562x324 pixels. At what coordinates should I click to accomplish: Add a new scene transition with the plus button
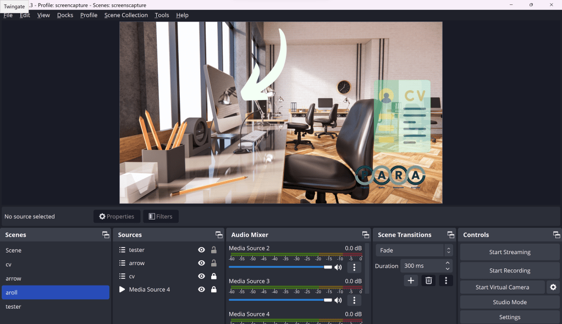pyautogui.click(x=411, y=281)
